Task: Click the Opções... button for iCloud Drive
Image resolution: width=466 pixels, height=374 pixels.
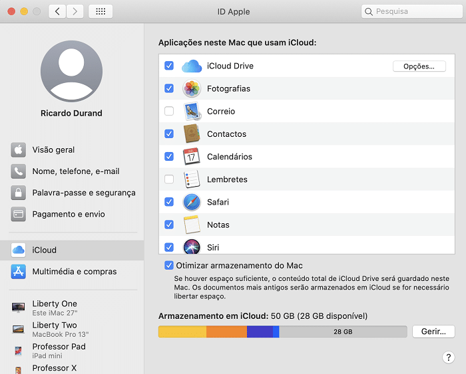Action: [419, 66]
